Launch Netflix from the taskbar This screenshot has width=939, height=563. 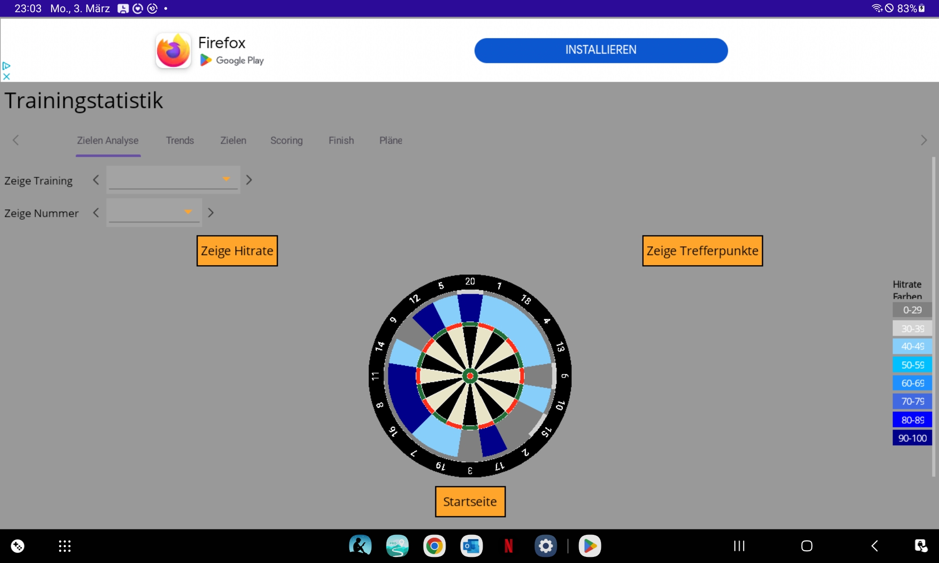coord(508,546)
